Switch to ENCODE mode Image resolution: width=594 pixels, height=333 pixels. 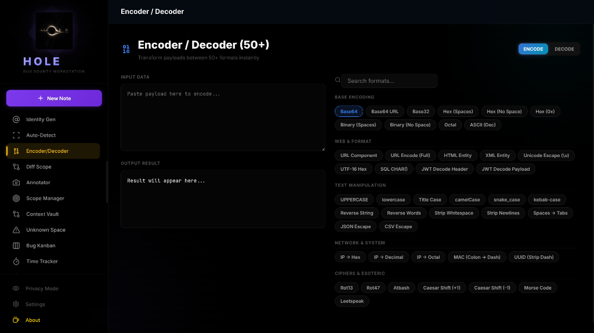coord(533,49)
